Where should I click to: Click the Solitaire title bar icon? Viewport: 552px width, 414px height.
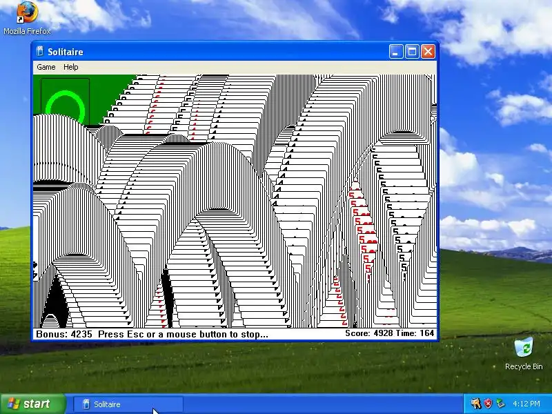point(40,51)
